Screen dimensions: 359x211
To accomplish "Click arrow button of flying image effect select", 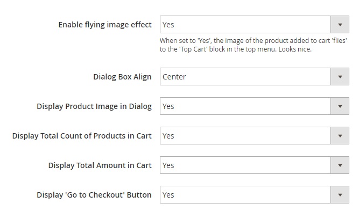I will click(x=340, y=25).
